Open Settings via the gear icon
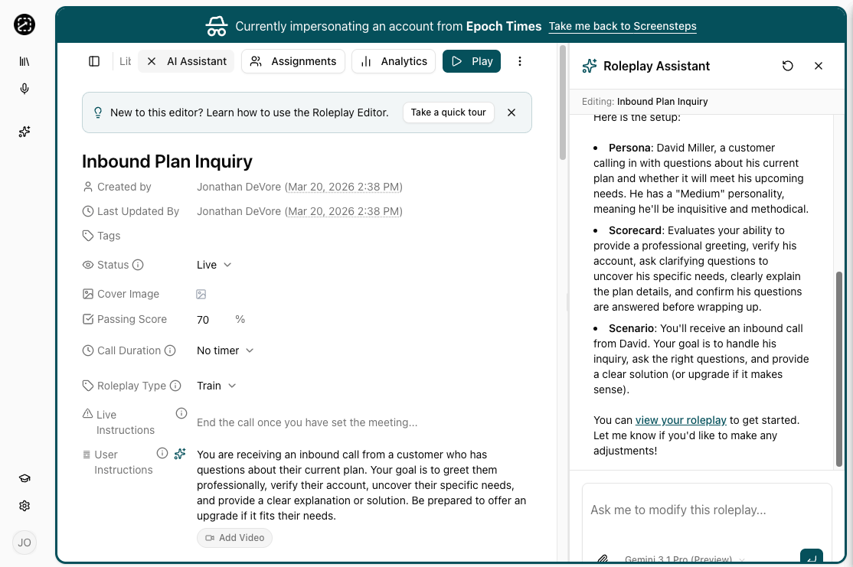 [x=24, y=505]
